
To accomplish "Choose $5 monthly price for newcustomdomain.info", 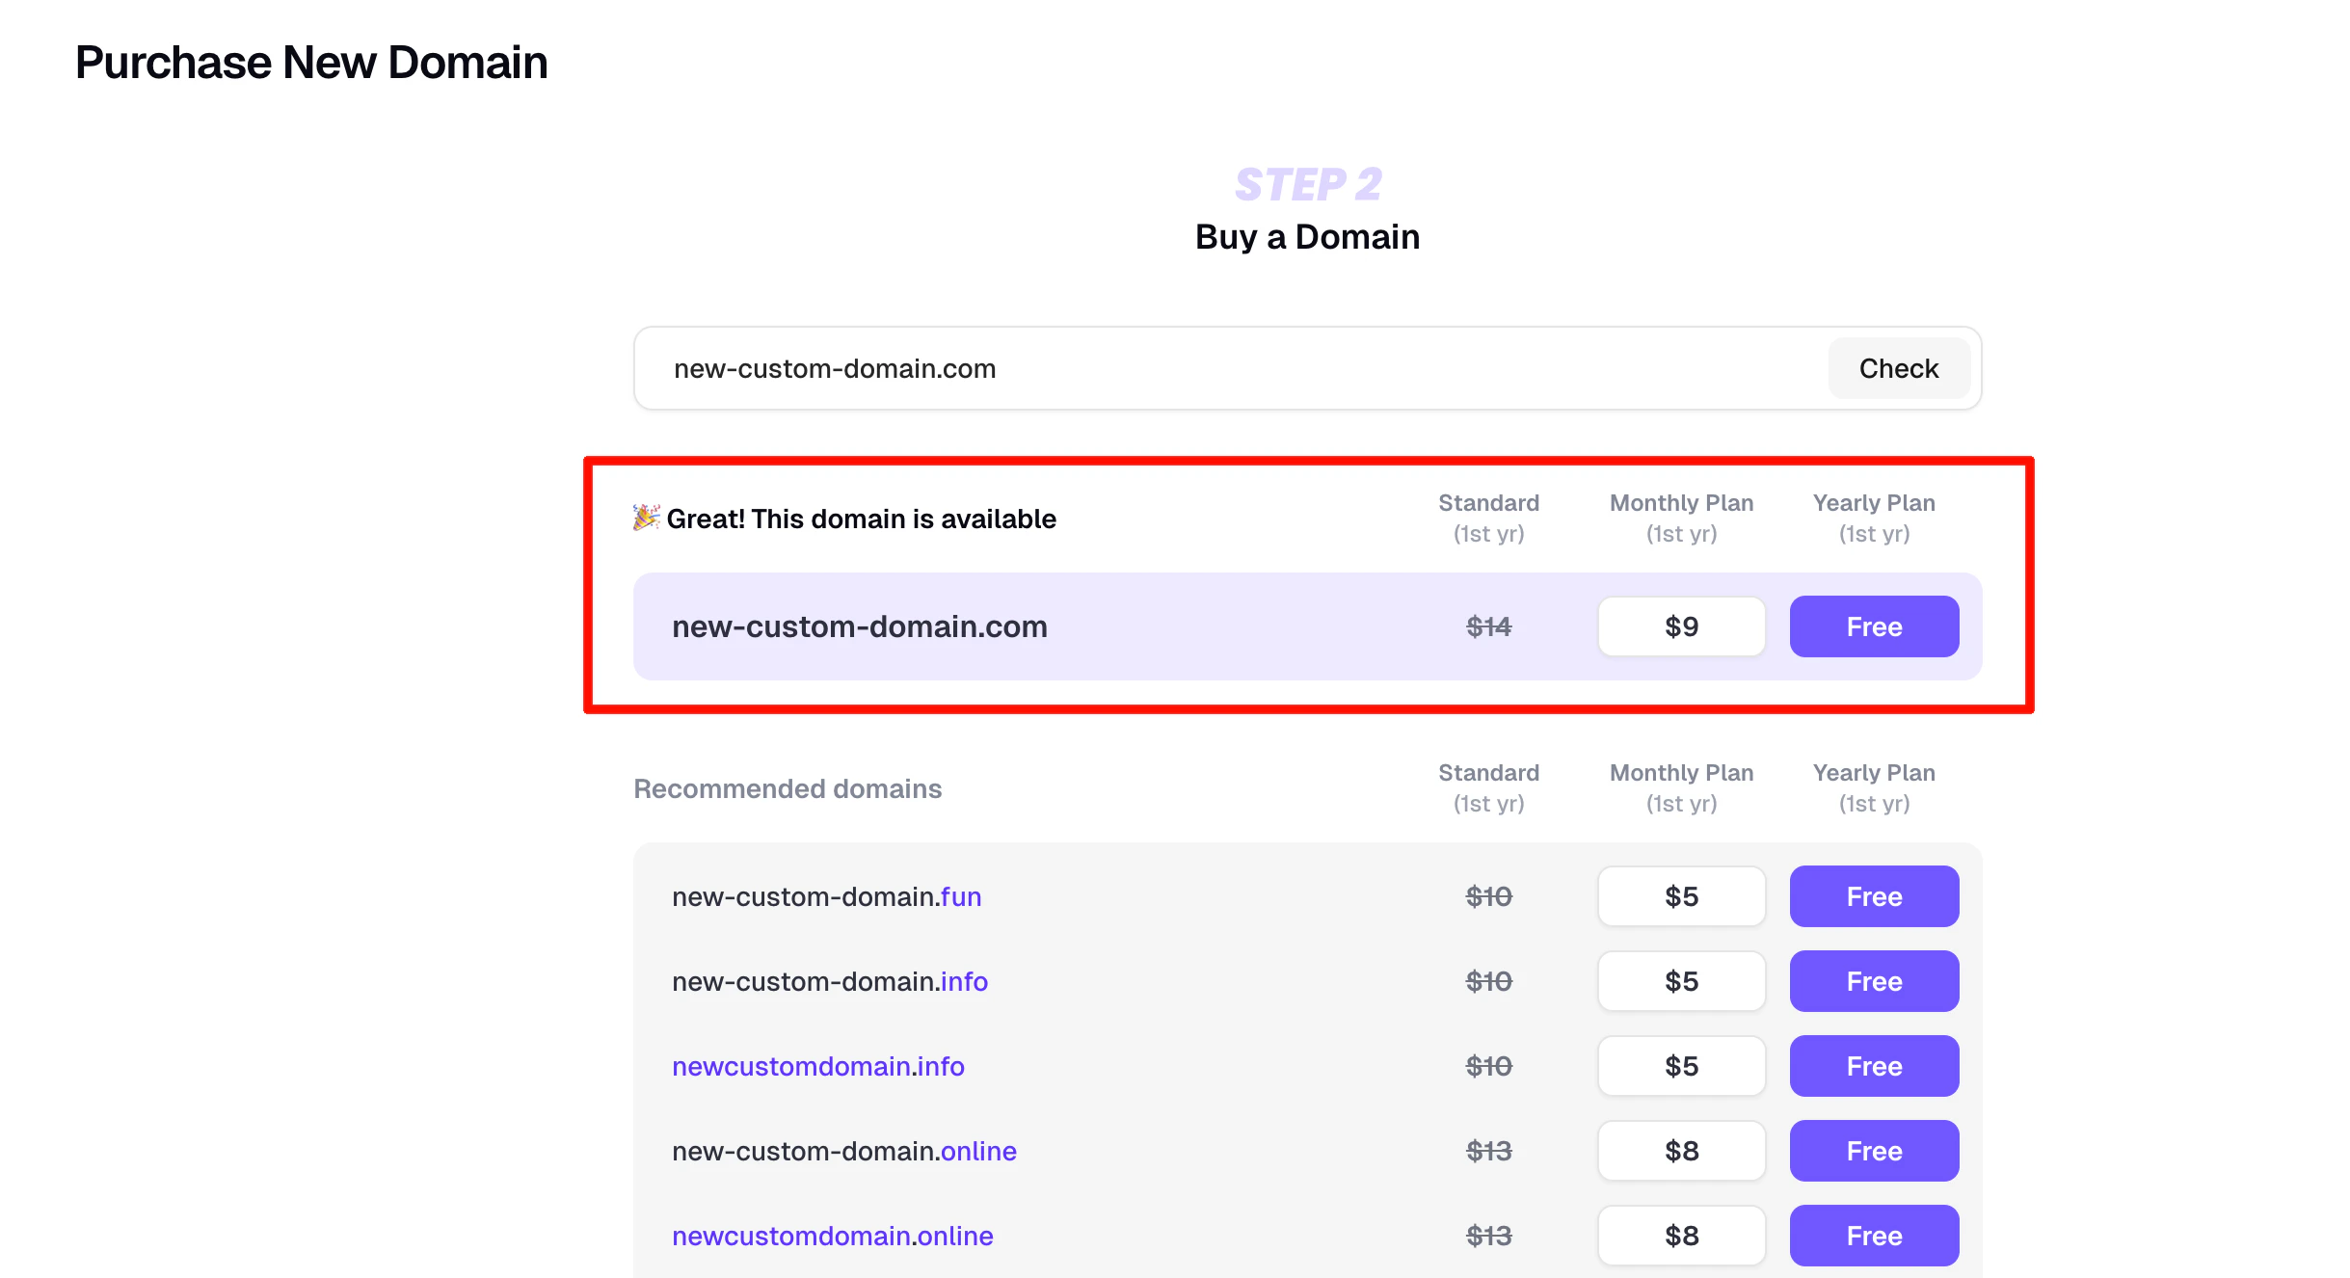I will [x=1681, y=1066].
